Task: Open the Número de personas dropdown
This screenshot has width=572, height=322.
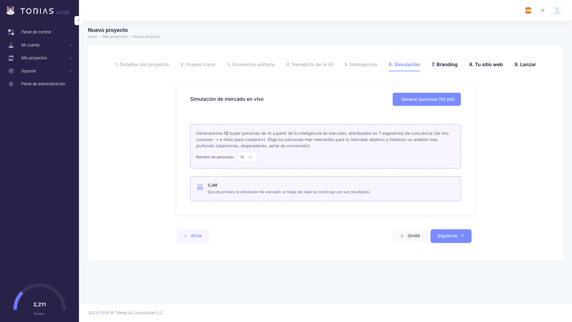Action: tap(247, 157)
